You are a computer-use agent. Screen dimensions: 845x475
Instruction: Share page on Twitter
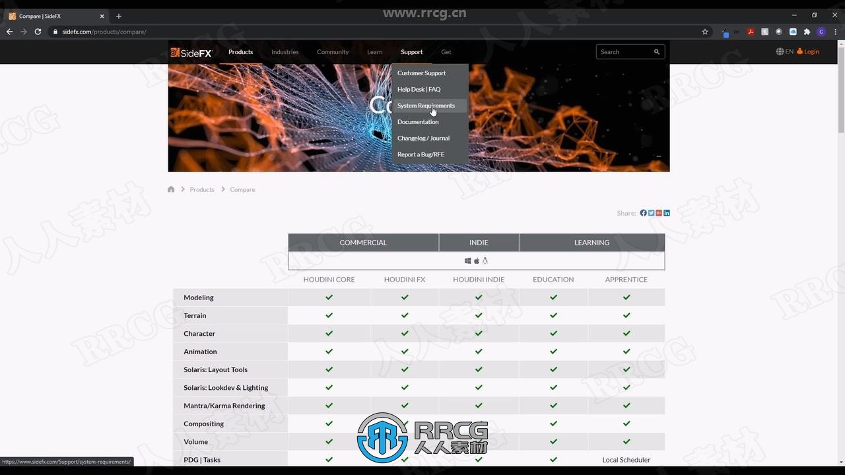tap(651, 213)
